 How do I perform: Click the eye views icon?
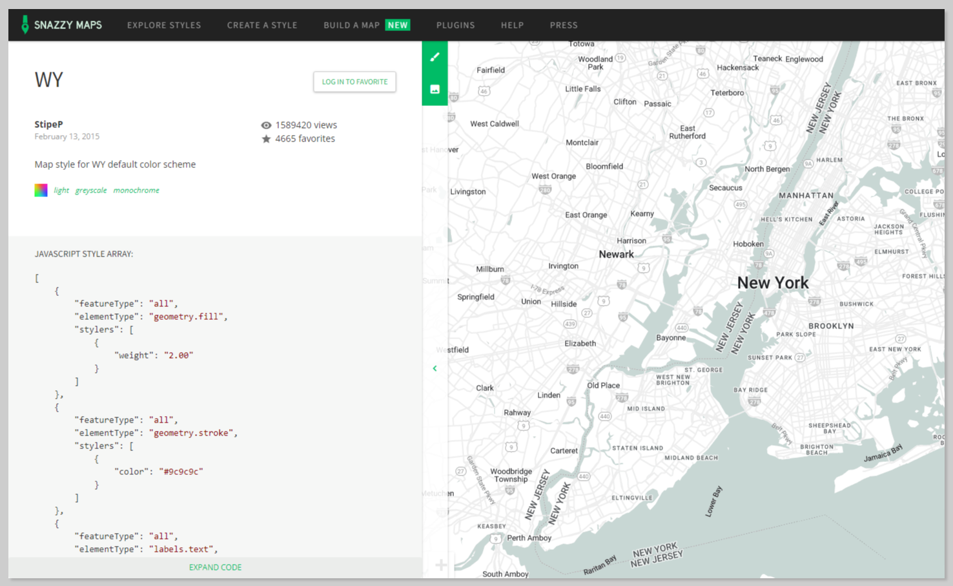266,125
